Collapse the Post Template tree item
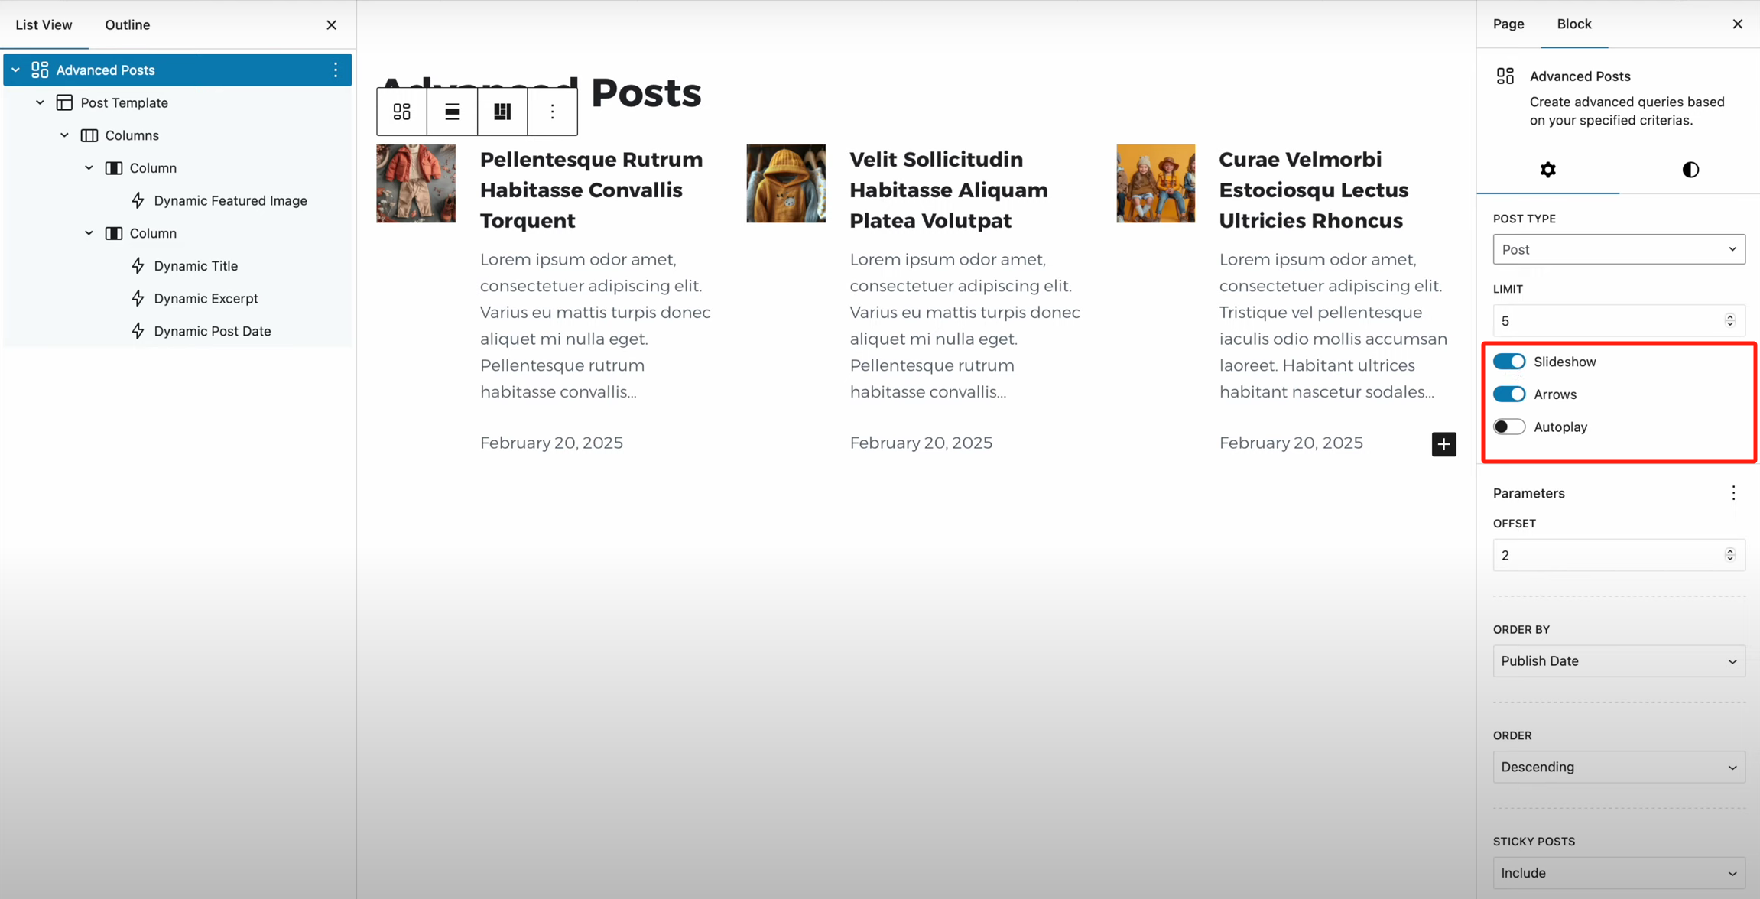The image size is (1760, 899). pyautogui.click(x=41, y=102)
